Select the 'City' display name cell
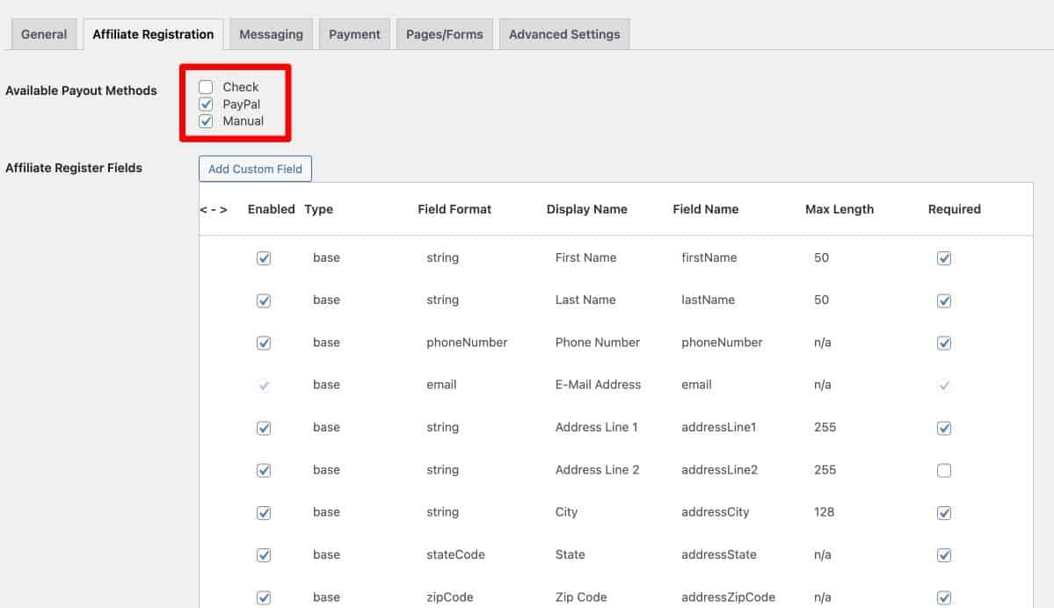 pyautogui.click(x=567, y=512)
